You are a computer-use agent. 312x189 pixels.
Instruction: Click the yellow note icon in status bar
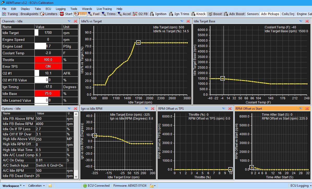[x=50, y=186]
